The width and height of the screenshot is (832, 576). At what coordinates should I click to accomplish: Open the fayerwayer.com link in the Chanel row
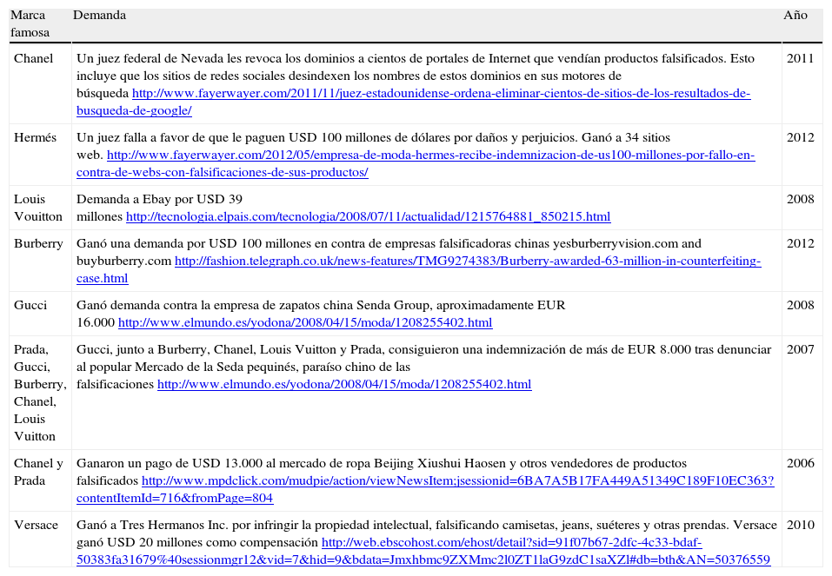tap(441, 94)
